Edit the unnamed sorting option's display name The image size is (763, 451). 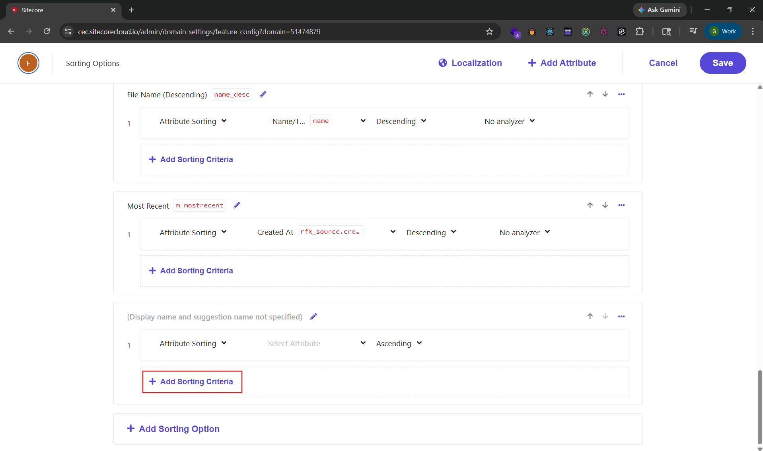(x=313, y=317)
